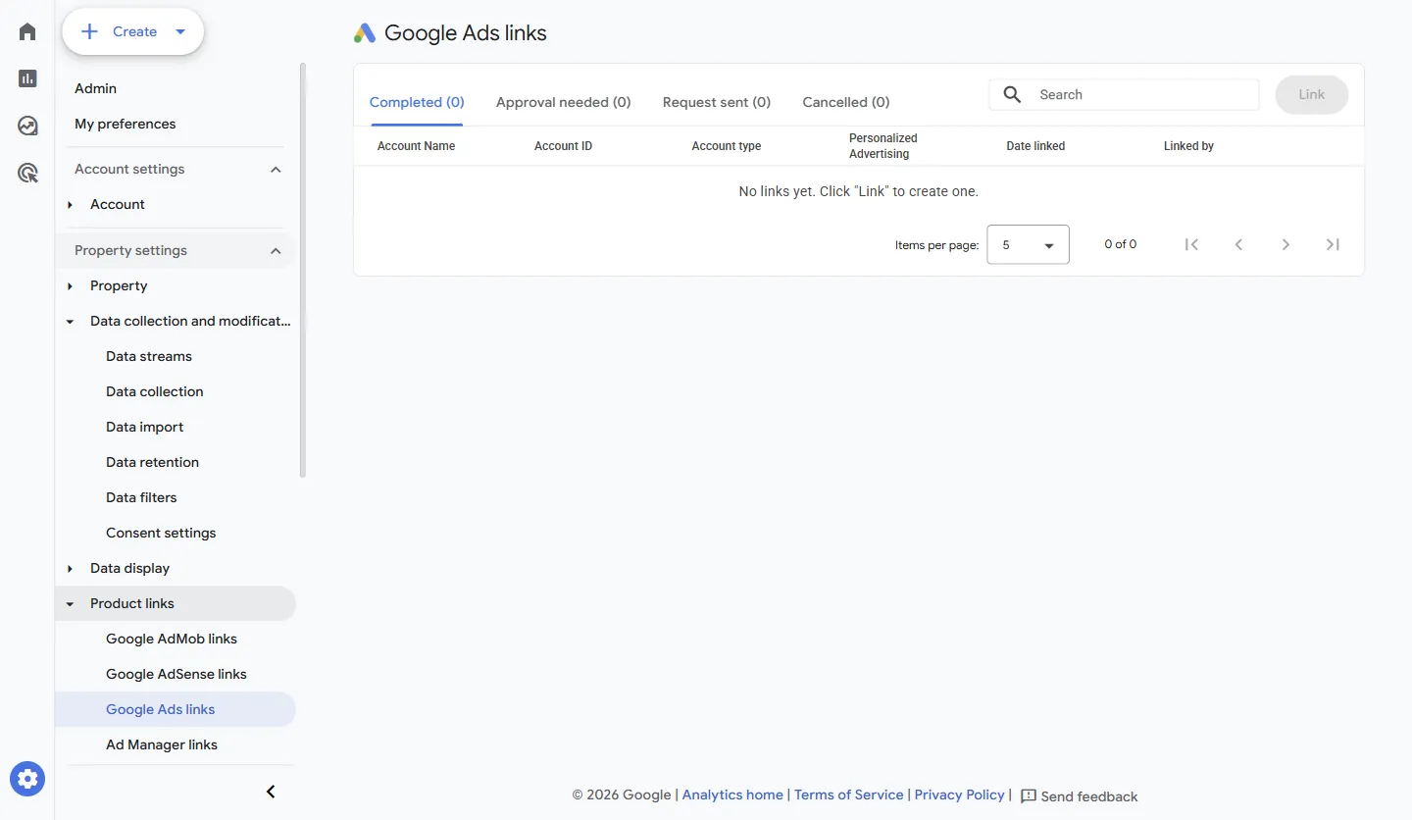Expand the Data display group
The height and width of the screenshot is (820, 1412).
pyautogui.click(x=70, y=568)
